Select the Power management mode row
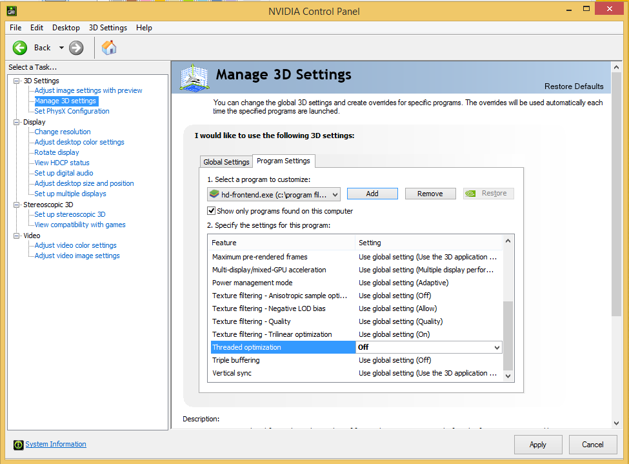The width and height of the screenshot is (629, 464). point(356,283)
